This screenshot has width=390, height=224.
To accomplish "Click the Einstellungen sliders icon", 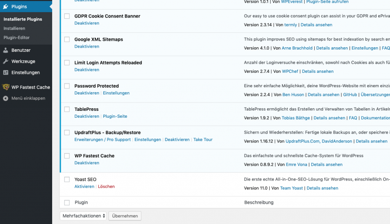I will 6,72.
